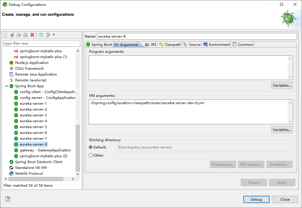Switch to the Classpath tab
302x208 pixels.
point(170,45)
